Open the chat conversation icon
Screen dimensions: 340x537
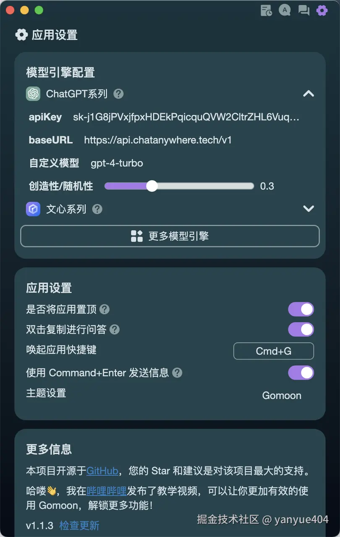pos(303,10)
